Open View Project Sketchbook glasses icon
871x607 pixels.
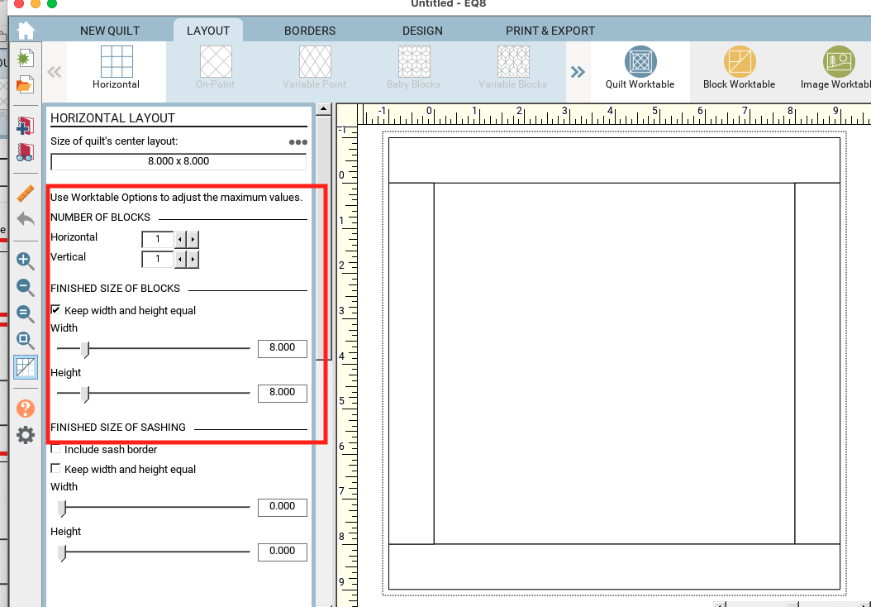[x=25, y=152]
